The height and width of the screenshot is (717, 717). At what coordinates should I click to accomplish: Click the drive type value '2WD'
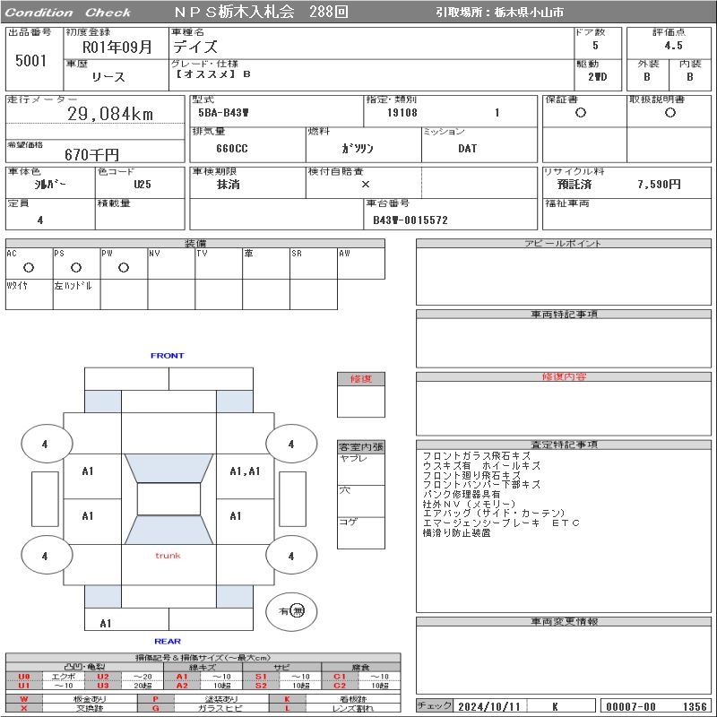click(x=598, y=77)
